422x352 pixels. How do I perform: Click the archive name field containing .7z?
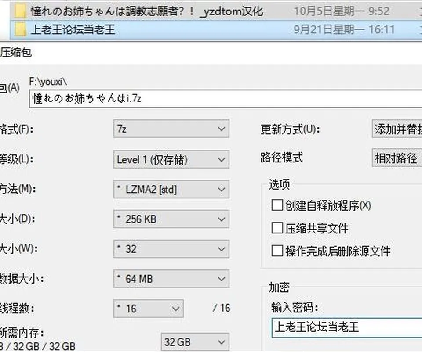coord(226,99)
